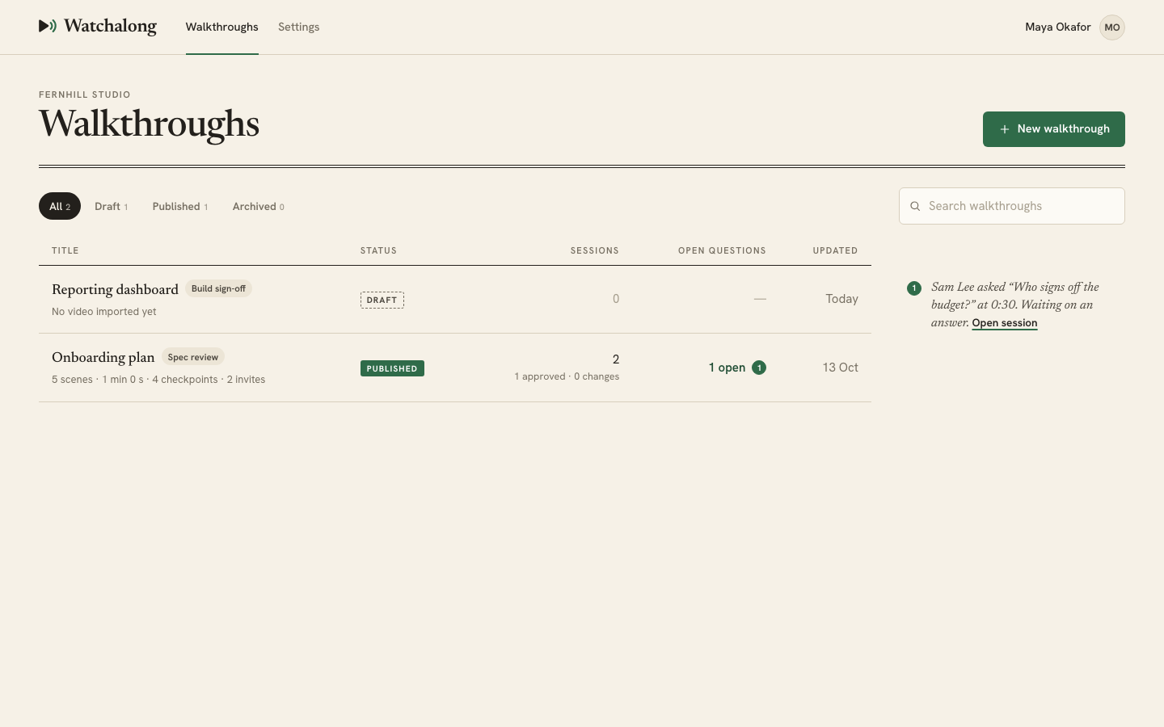This screenshot has width=1164, height=727.
Task: Click the Spec review tag
Action: (x=193, y=357)
